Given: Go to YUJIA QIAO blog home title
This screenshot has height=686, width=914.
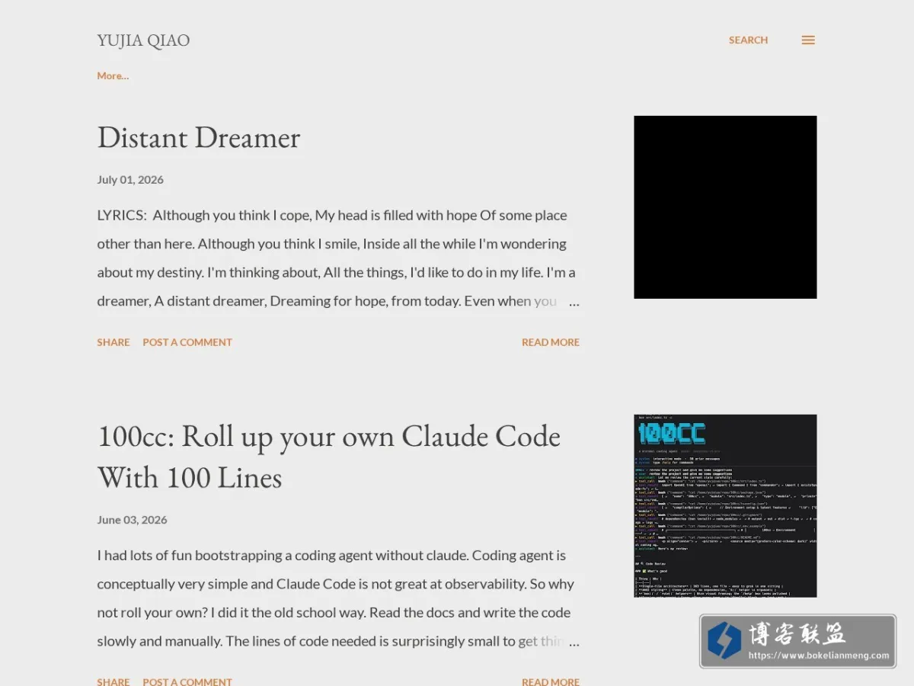Looking at the screenshot, I should (x=143, y=40).
